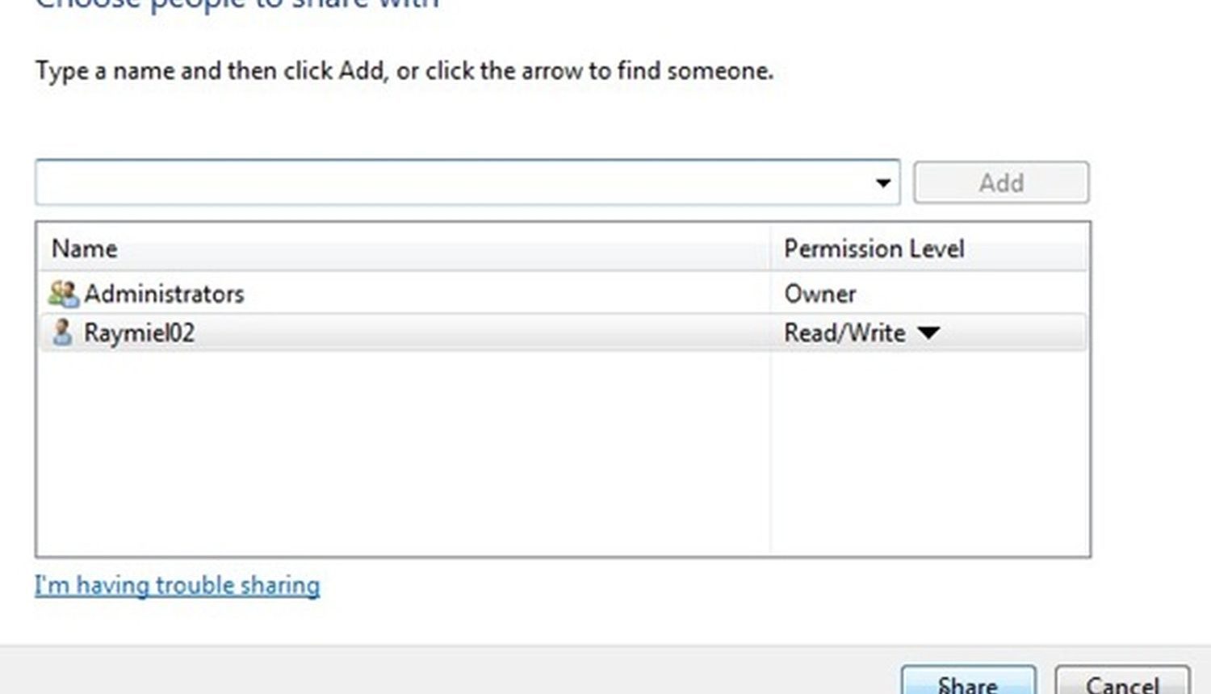Open the Read/Write permission dropdown arrow
Screen dimensions: 1211x694
928,332
